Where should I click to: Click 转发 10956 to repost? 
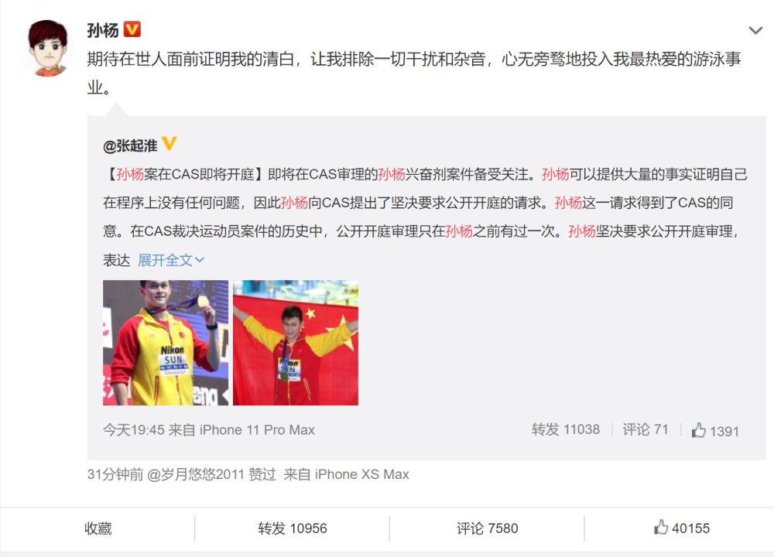coord(293,528)
